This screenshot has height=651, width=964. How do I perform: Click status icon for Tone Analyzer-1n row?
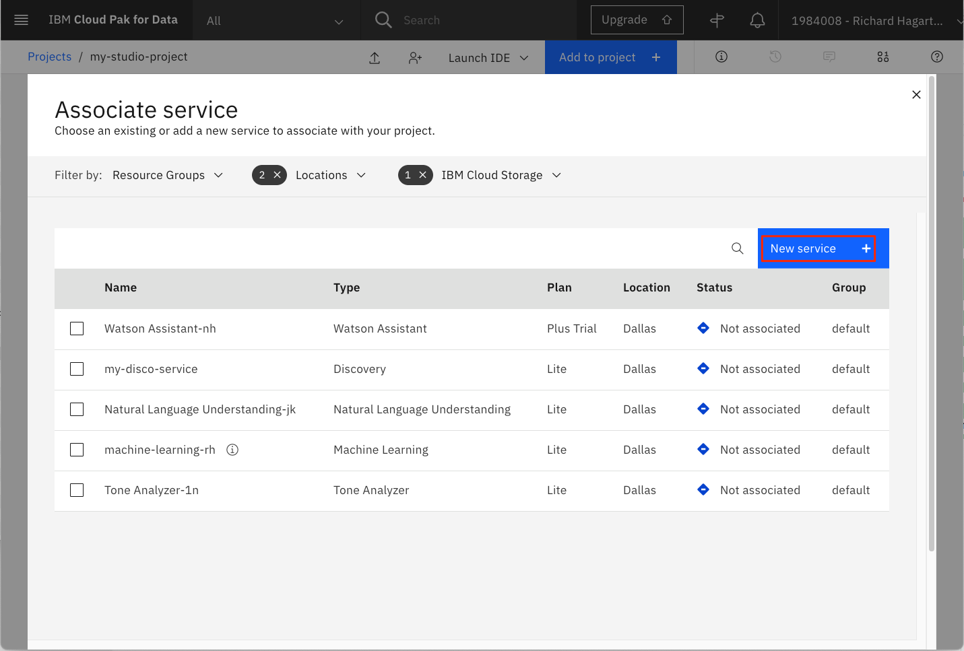click(x=703, y=489)
